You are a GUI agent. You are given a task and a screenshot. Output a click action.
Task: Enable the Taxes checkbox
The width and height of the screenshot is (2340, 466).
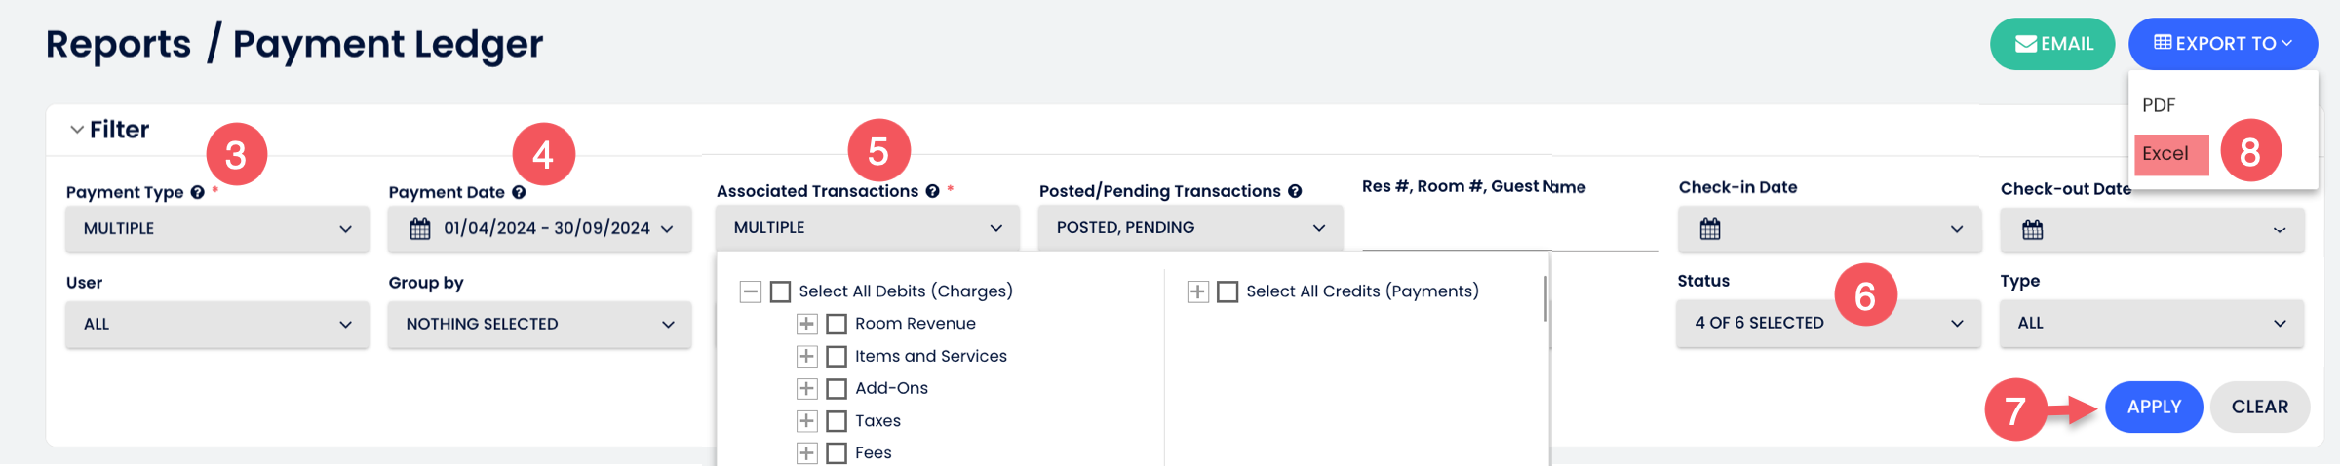pos(837,421)
